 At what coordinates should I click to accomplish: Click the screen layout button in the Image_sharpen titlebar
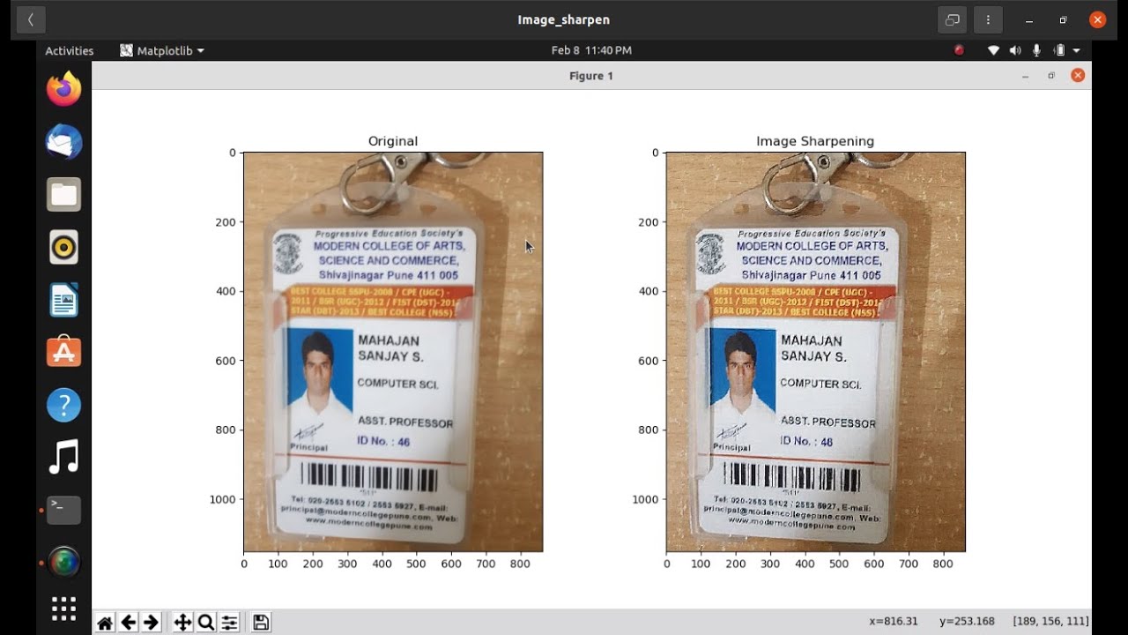952,19
